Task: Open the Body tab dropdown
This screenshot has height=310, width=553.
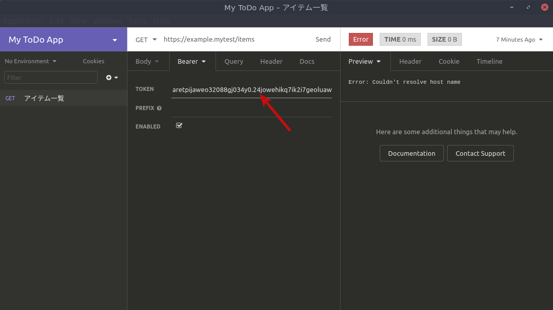Action: pyautogui.click(x=147, y=61)
